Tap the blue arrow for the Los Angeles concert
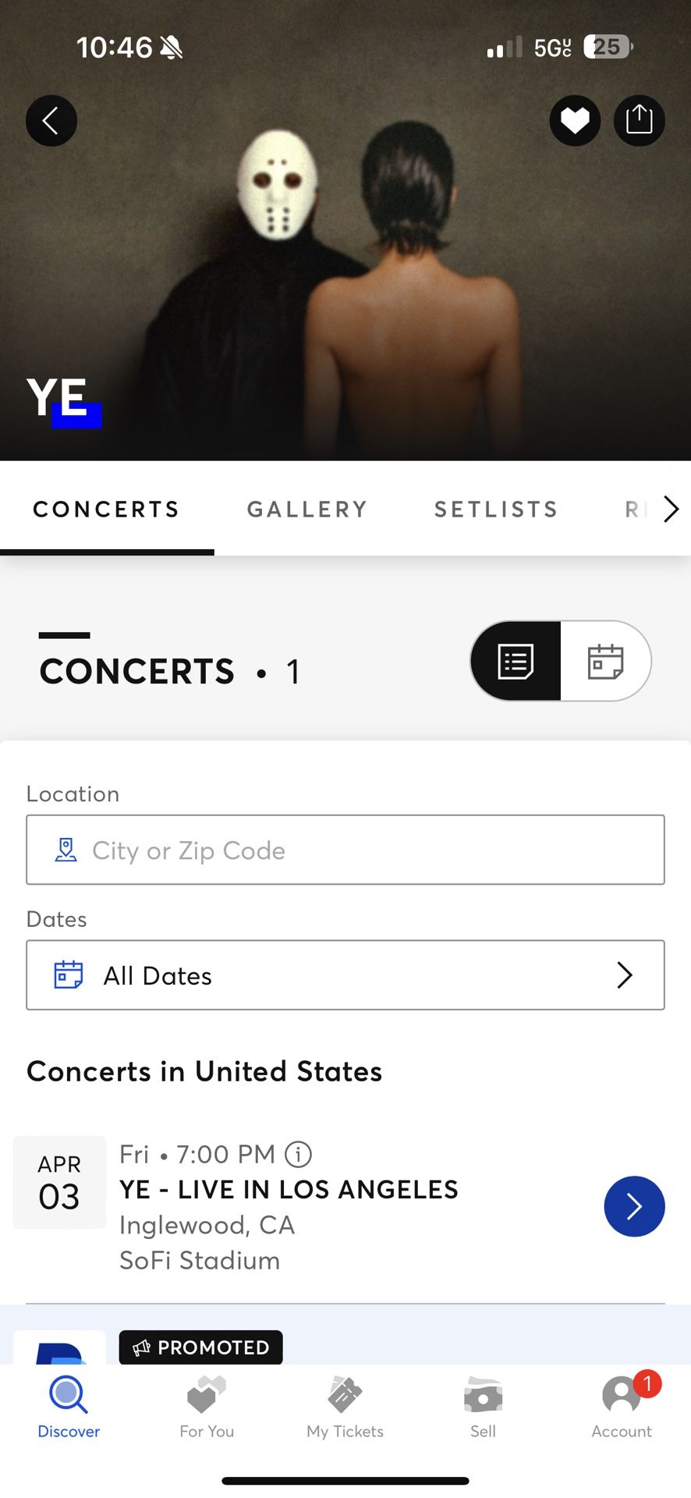 (634, 1206)
